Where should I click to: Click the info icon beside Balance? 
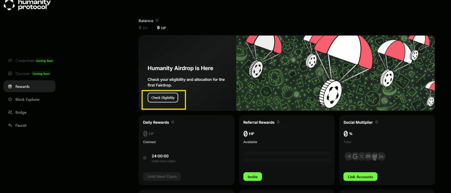157,20
